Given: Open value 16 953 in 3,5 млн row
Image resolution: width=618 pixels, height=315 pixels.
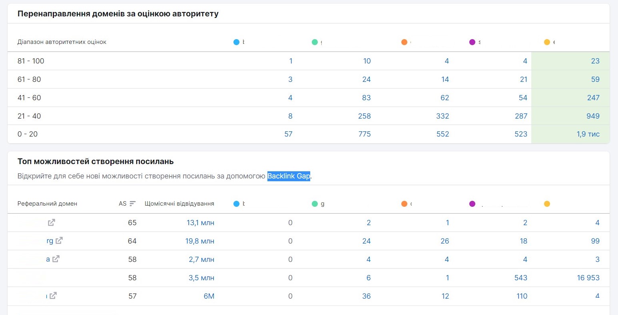Looking at the screenshot, I should pos(588,278).
